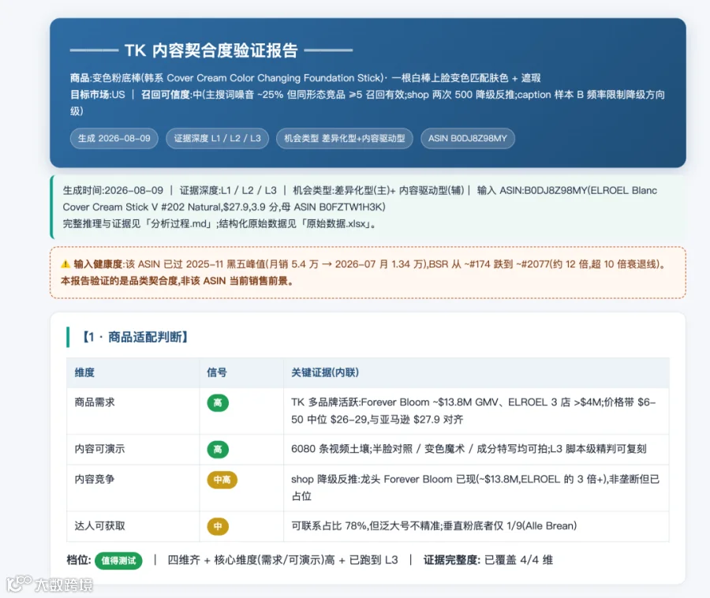
Task: Click the 机会类型 差异化型+内容驱动型 pill
Action: [x=345, y=139]
